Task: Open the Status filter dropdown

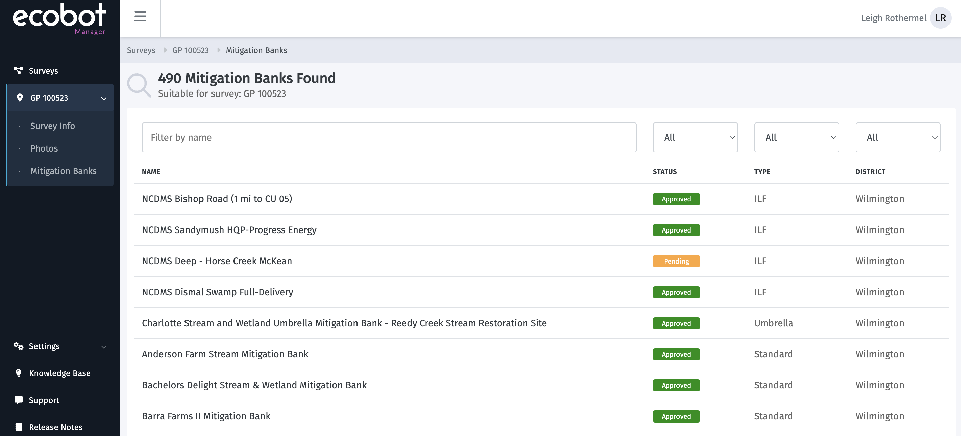Action: point(695,137)
